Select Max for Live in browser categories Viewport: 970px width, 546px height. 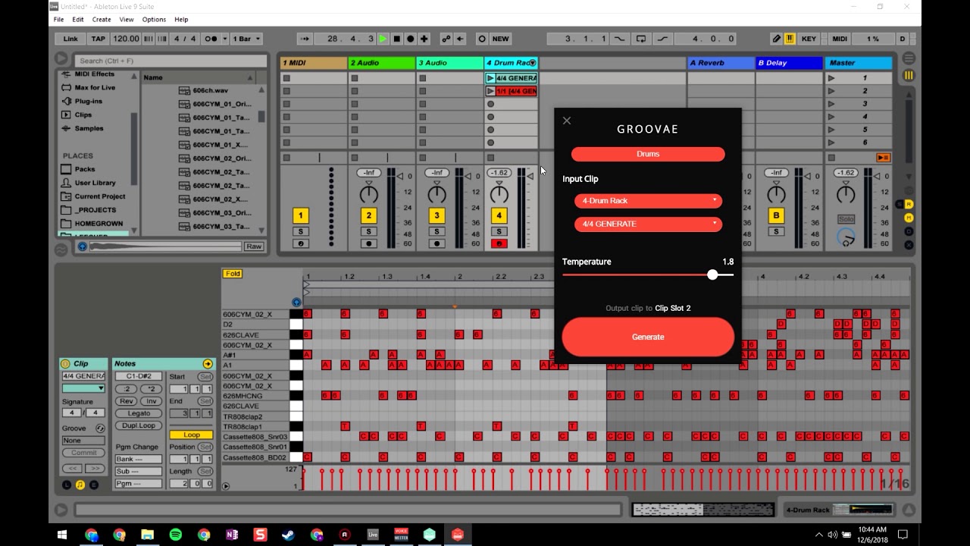click(95, 87)
